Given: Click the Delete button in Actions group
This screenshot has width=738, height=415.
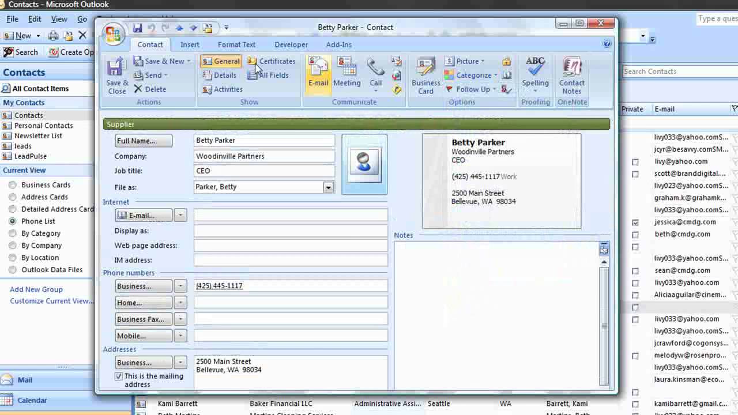Looking at the screenshot, I should [x=150, y=89].
